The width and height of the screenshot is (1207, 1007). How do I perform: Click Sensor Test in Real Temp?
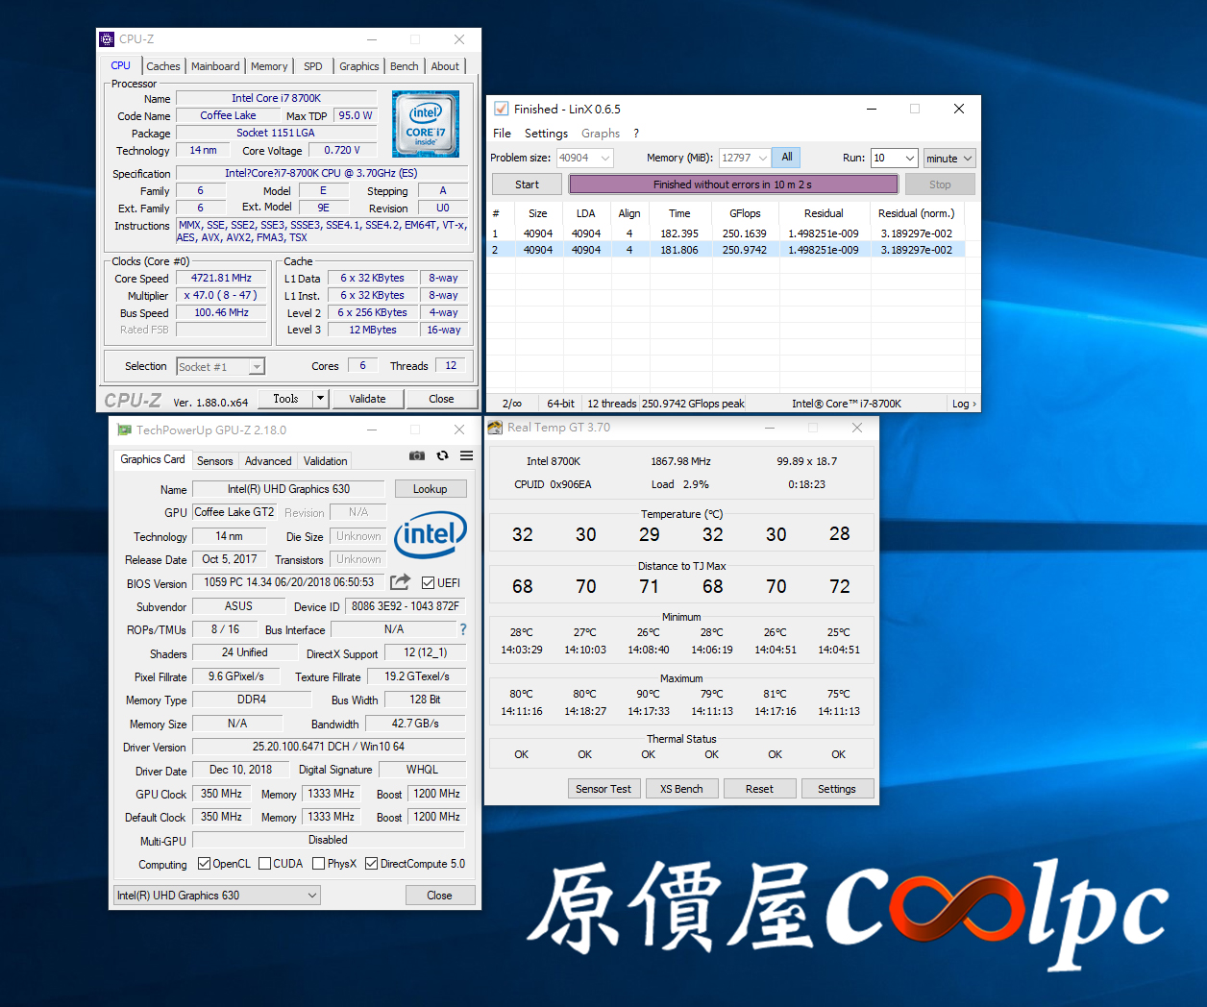[603, 789]
